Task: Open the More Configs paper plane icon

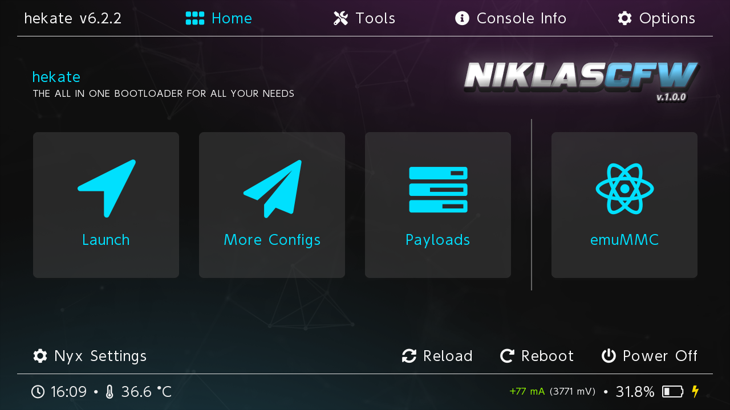Action: tap(273, 188)
